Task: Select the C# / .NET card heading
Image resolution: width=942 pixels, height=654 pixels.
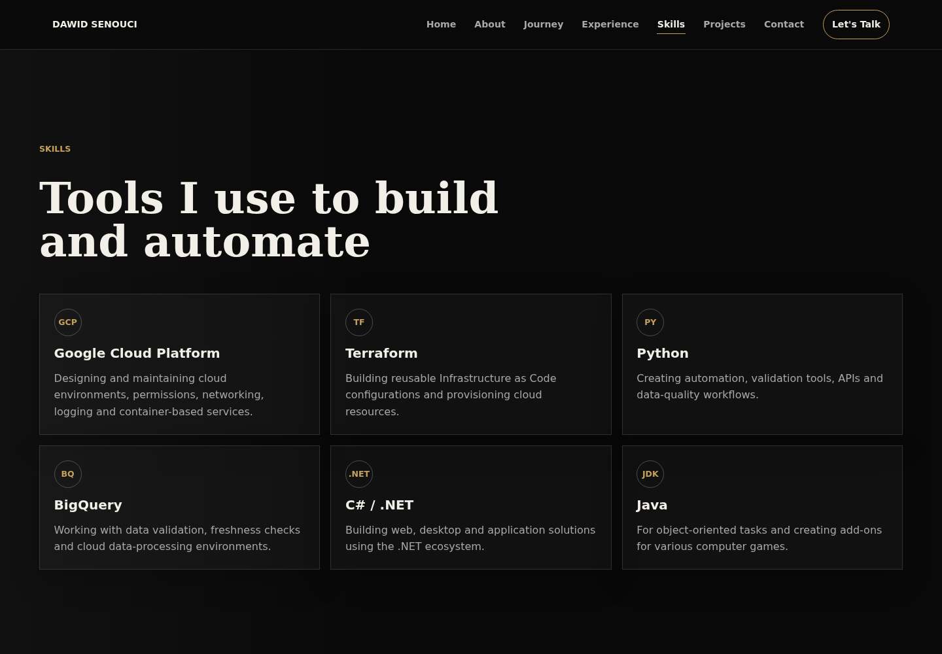Action: 379,505
